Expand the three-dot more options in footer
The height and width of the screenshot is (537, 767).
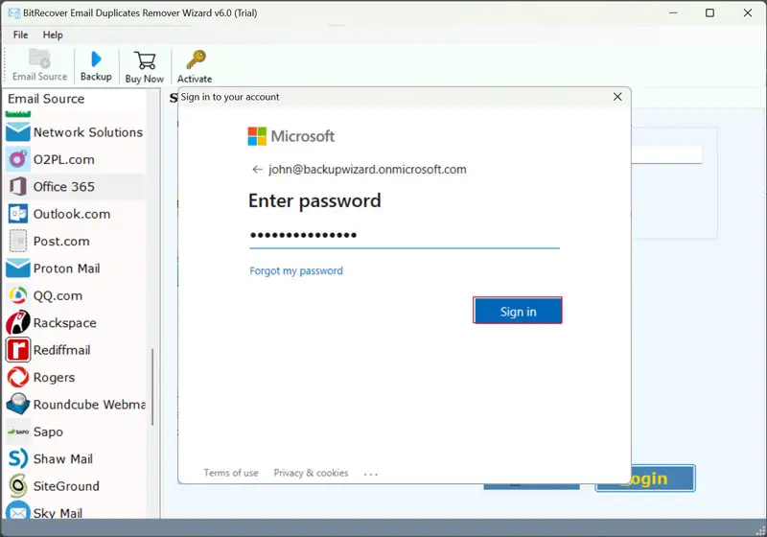[x=371, y=473]
